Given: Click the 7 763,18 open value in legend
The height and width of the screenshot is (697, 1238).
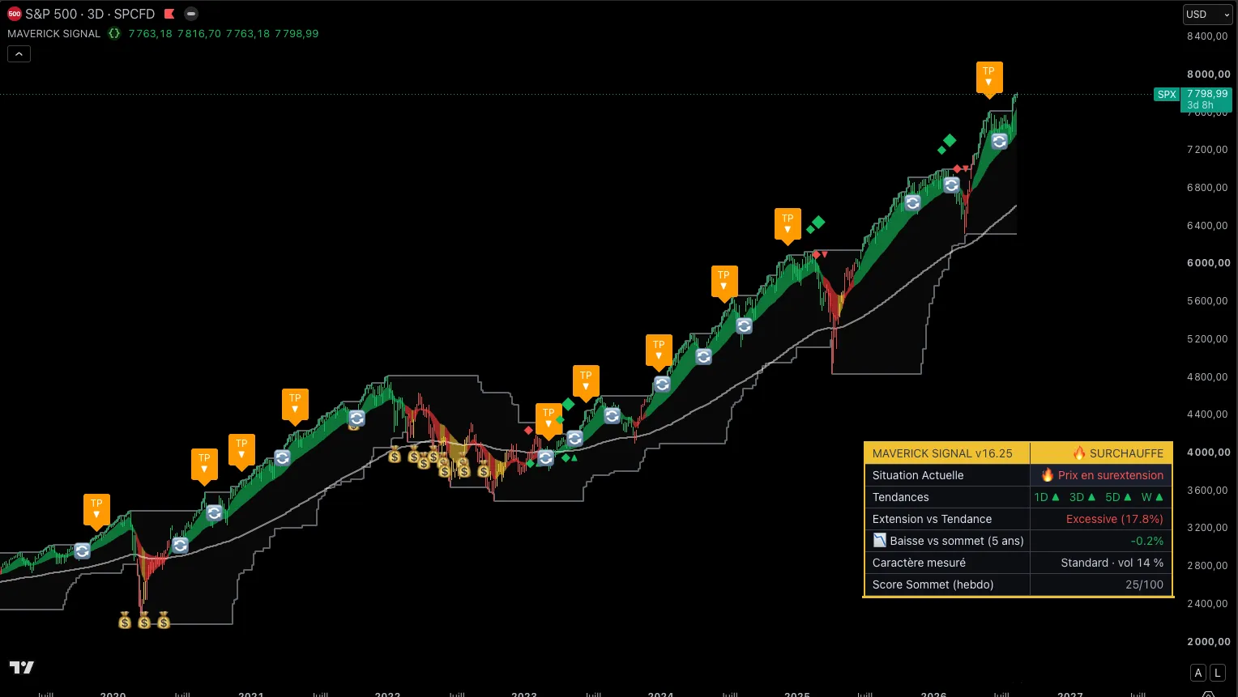Looking at the screenshot, I should 150,33.
